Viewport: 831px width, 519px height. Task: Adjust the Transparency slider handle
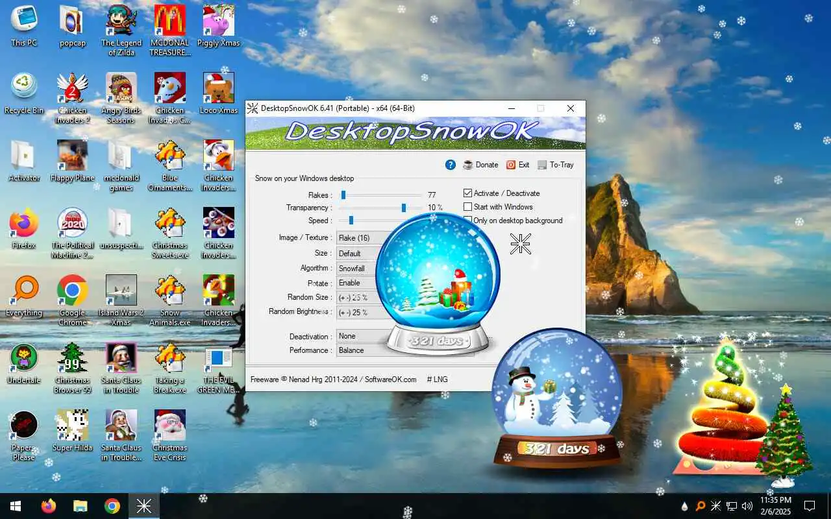coord(404,208)
